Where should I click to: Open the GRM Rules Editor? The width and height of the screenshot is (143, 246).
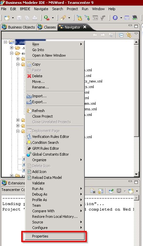click(55, 148)
